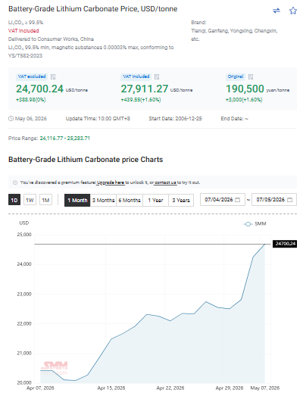Open calendar icon in end date field
Screen dimensions: 303x399
(290, 200)
